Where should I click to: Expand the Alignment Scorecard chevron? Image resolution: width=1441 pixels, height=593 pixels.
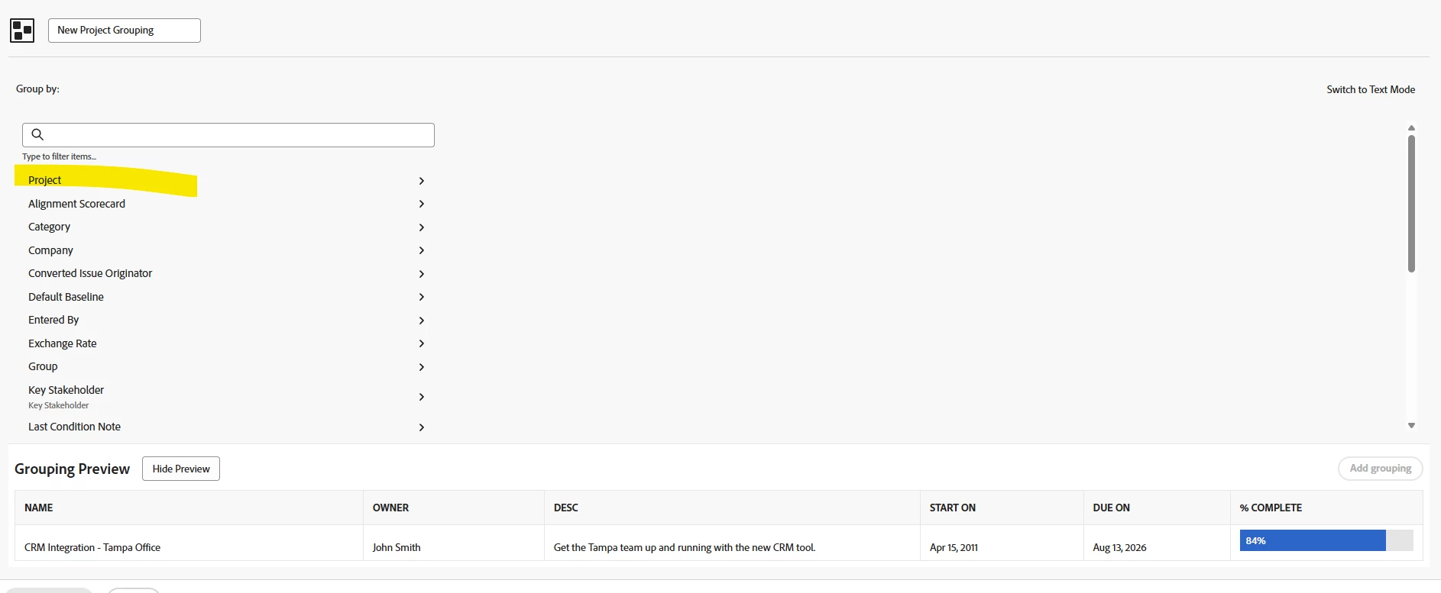tap(421, 204)
